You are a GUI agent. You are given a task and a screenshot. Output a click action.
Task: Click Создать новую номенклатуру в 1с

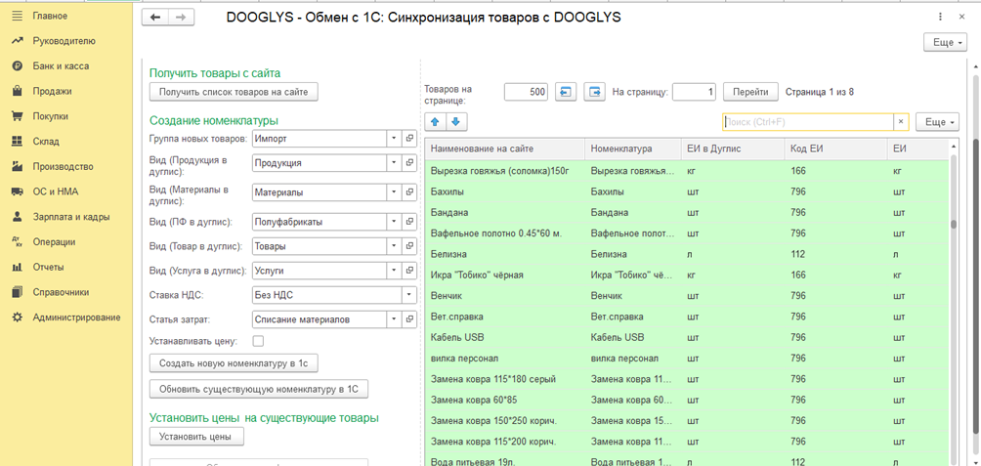(x=234, y=362)
